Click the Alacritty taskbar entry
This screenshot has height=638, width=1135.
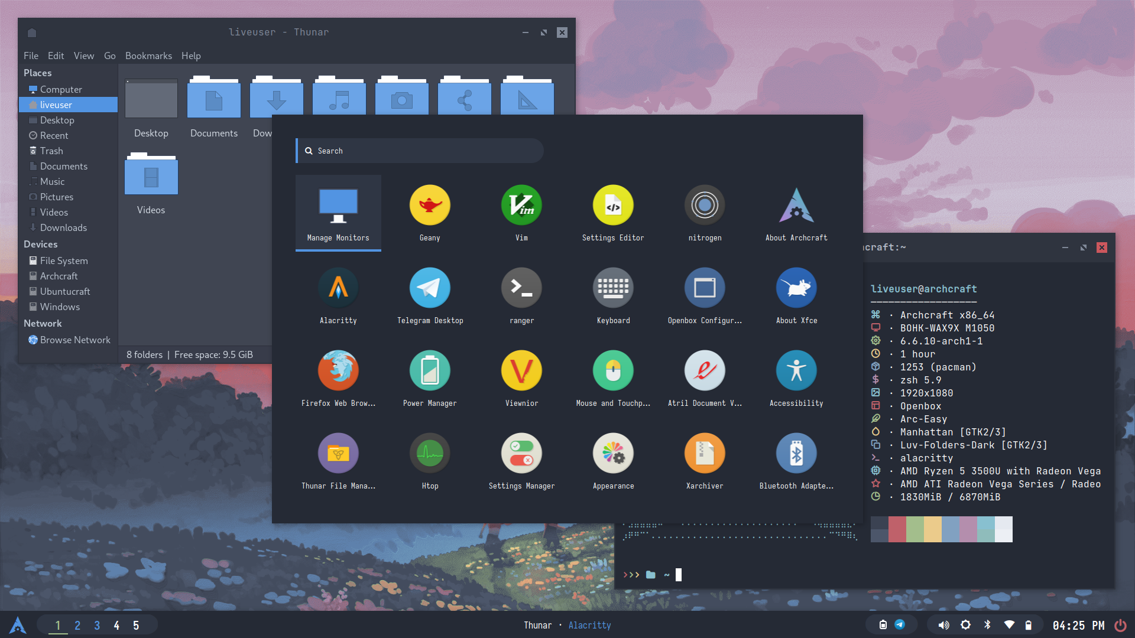tap(589, 626)
